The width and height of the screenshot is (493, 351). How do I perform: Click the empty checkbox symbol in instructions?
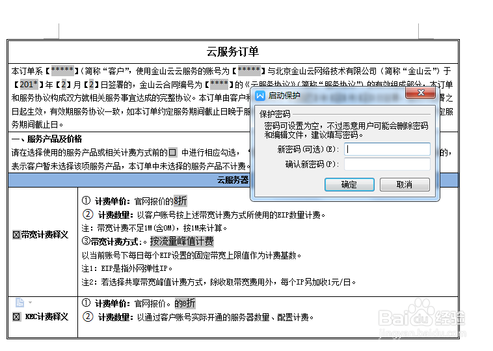[x=172, y=152]
